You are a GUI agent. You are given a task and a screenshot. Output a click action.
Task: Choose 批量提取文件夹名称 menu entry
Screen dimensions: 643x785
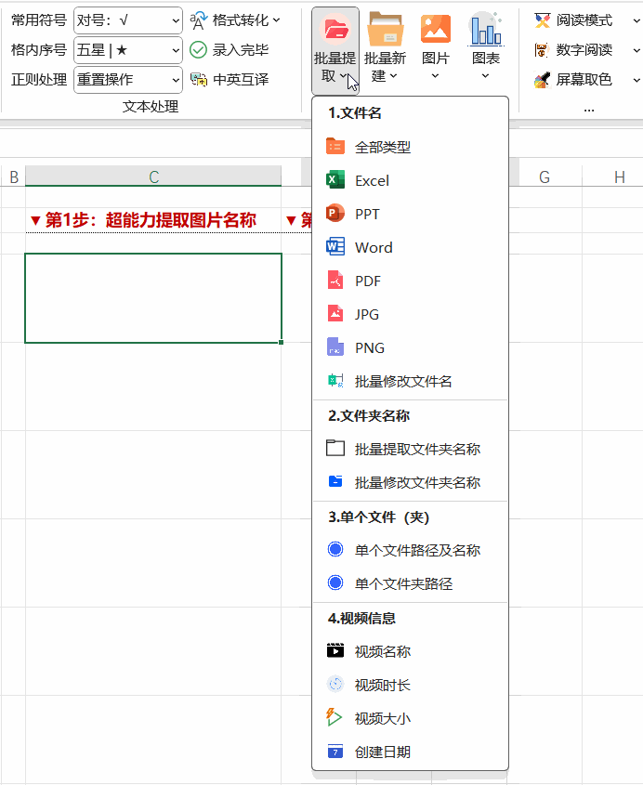pos(410,449)
